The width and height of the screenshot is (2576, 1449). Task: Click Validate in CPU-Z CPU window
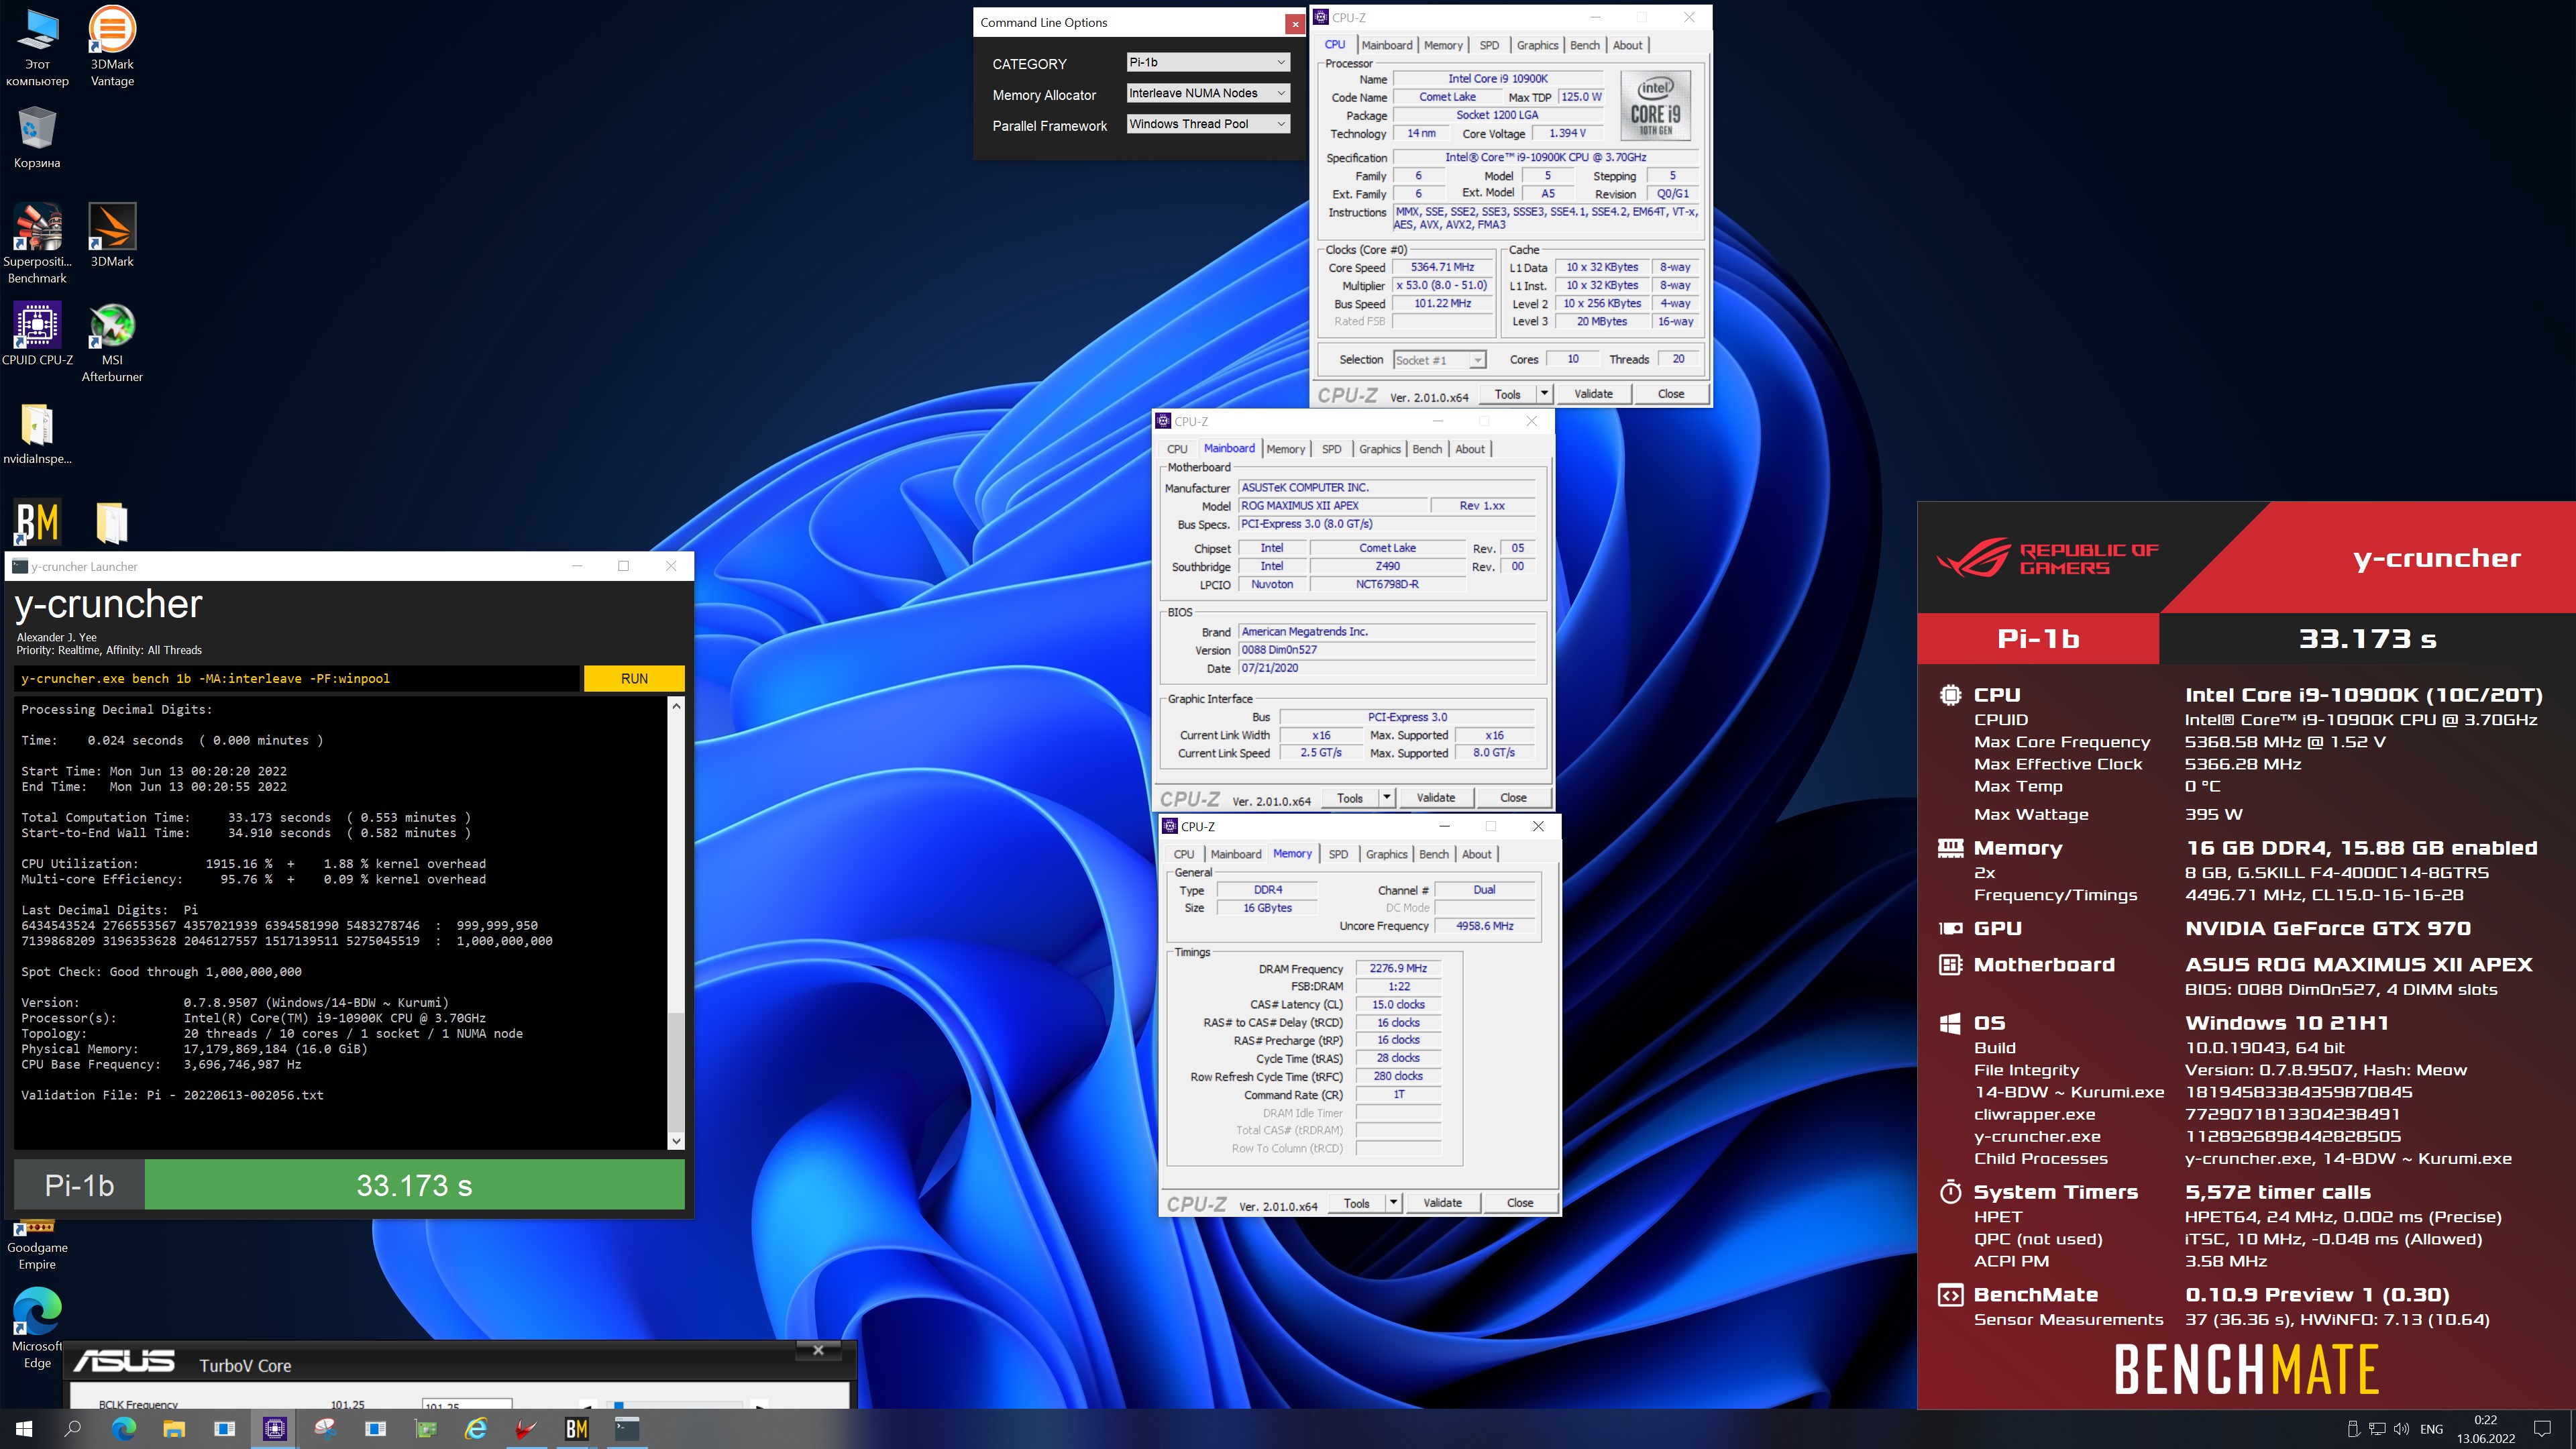point(1593,394)
